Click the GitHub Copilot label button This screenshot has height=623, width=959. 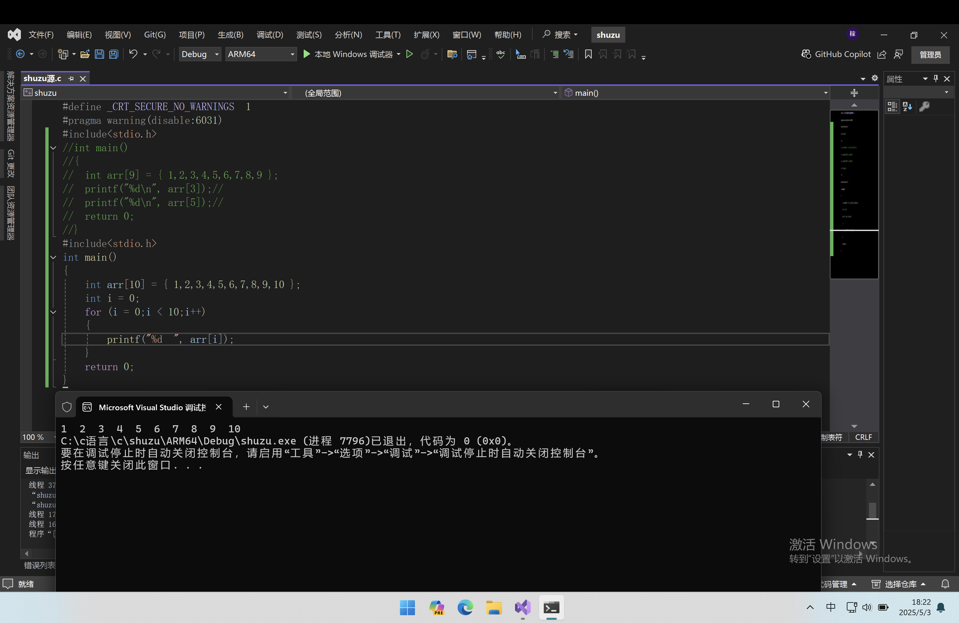843,54
